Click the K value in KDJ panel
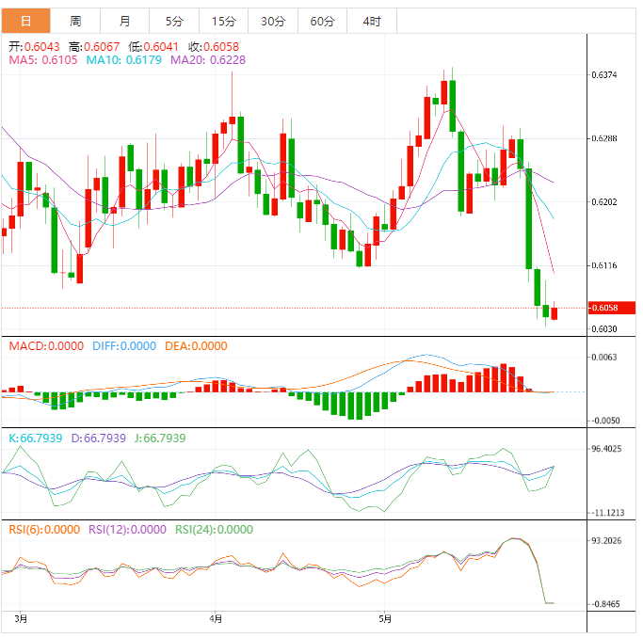 (x=34, y=438)
